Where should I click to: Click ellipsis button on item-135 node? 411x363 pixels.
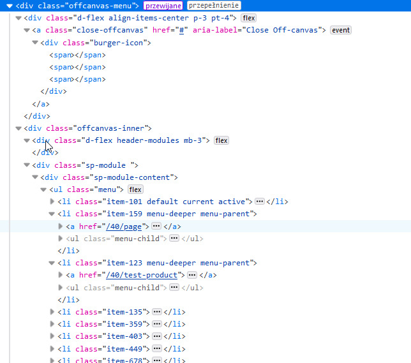tap(156, 312)
